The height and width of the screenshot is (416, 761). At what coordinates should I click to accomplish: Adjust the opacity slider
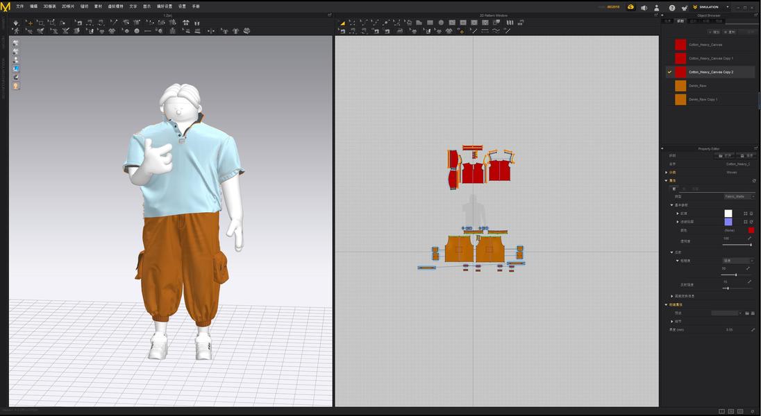[x=737, y=245]
